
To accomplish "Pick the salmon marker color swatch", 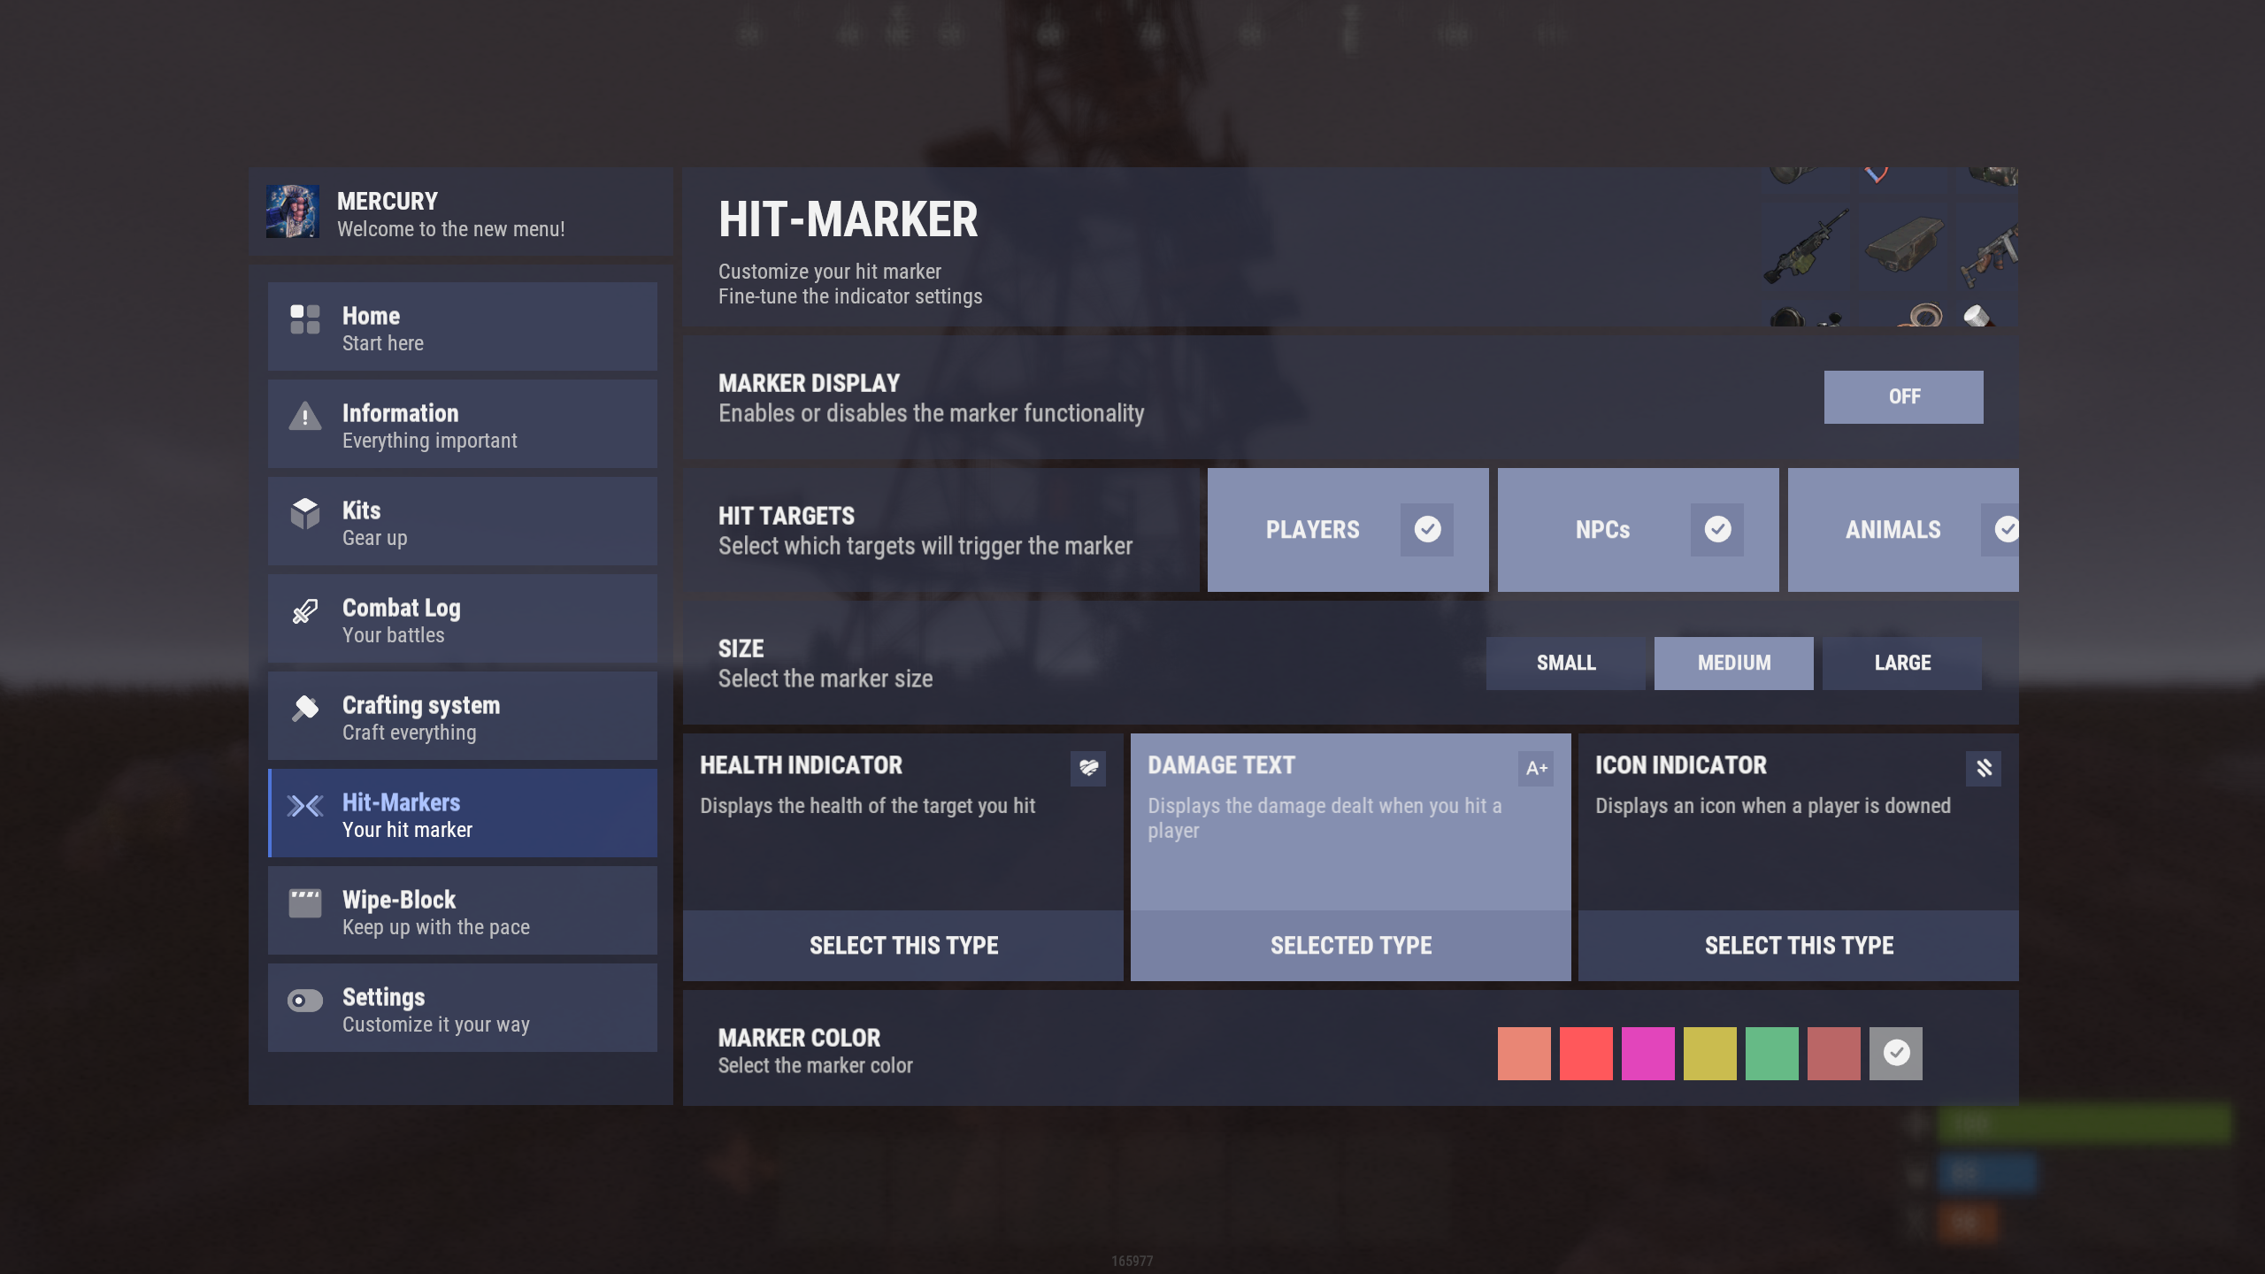I will coord(1524,1054).
